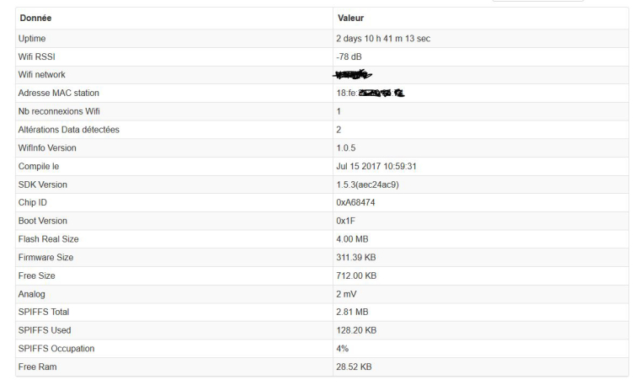
Task: Click the Compile le date value
Action: [x=376, y=166]
